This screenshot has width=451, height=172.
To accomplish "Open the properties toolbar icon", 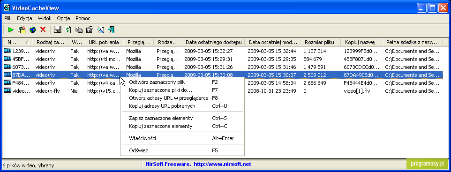I will [x=90, y=30].
